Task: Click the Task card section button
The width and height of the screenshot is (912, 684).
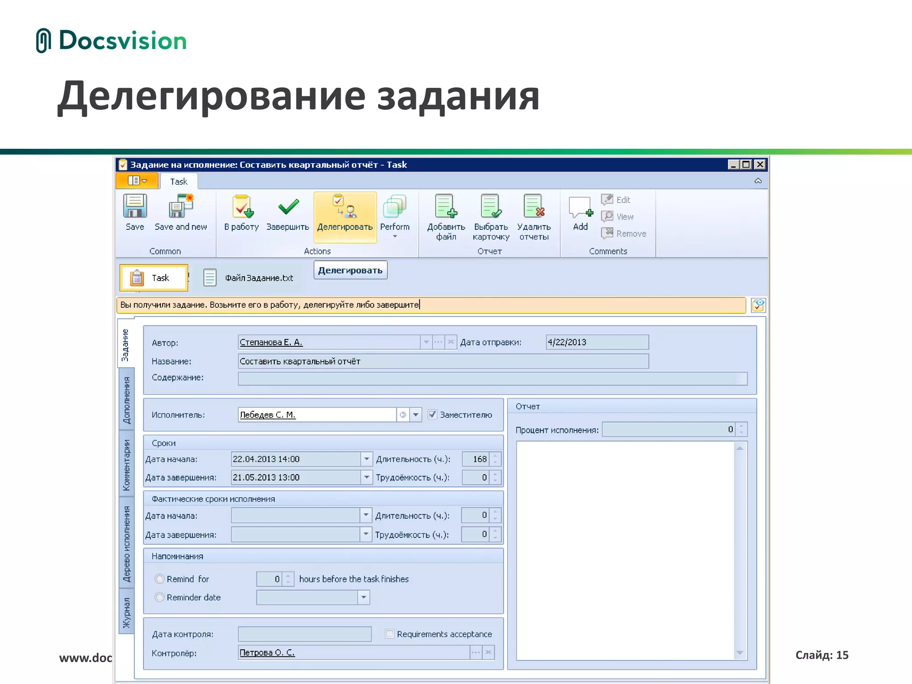Action: click(x=154, y=278)
